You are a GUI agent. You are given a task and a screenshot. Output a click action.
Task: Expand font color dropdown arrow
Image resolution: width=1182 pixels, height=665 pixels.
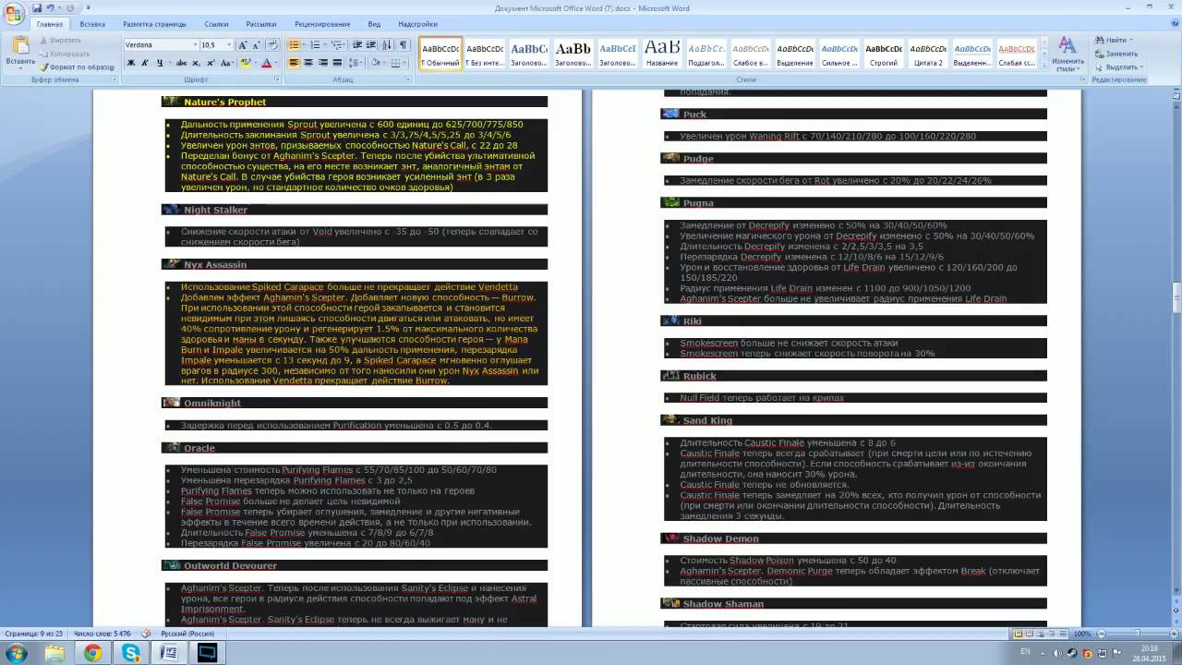(x=276, y=63)
